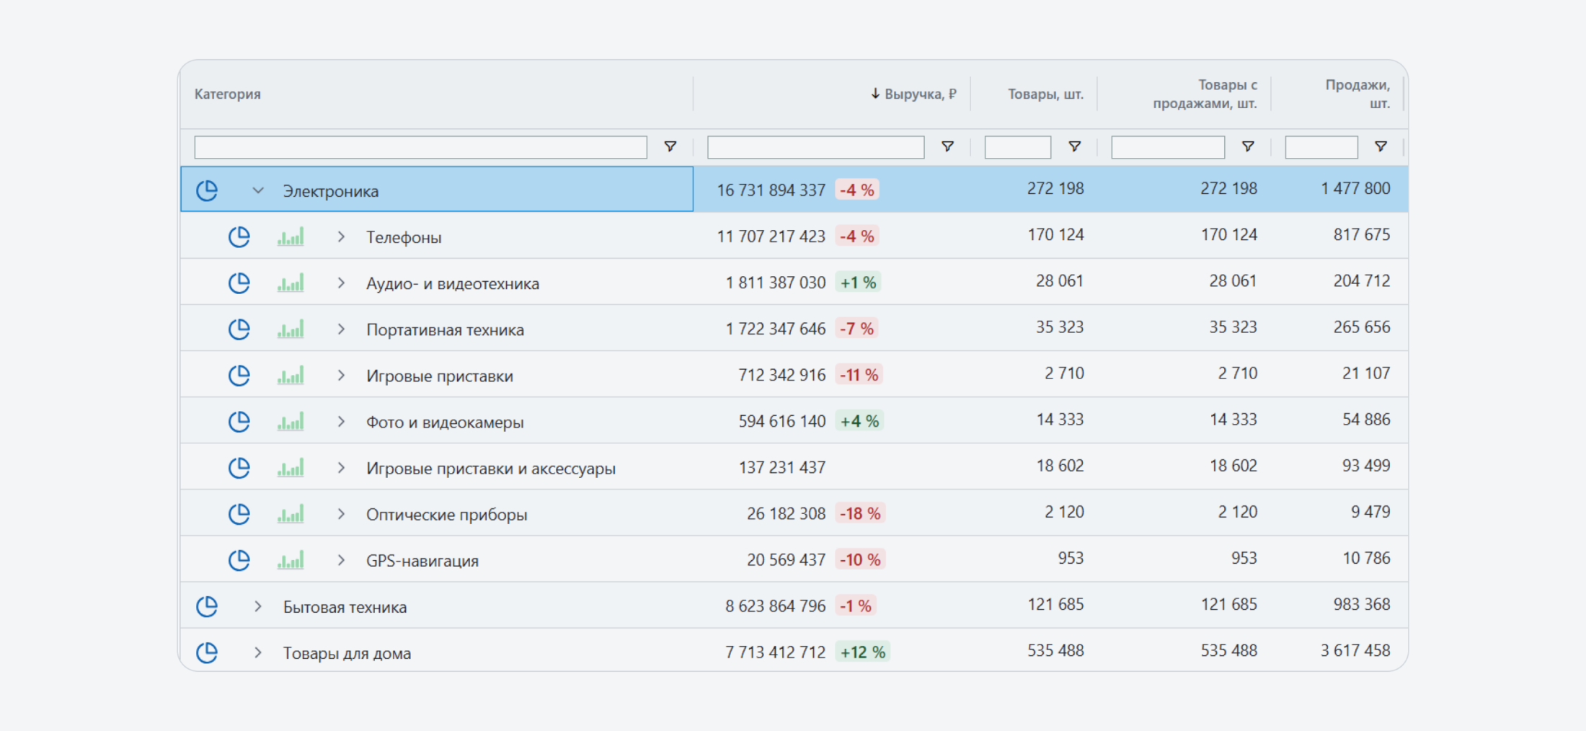Show bar chart for Игровые приставки row

tap(291, 375)
